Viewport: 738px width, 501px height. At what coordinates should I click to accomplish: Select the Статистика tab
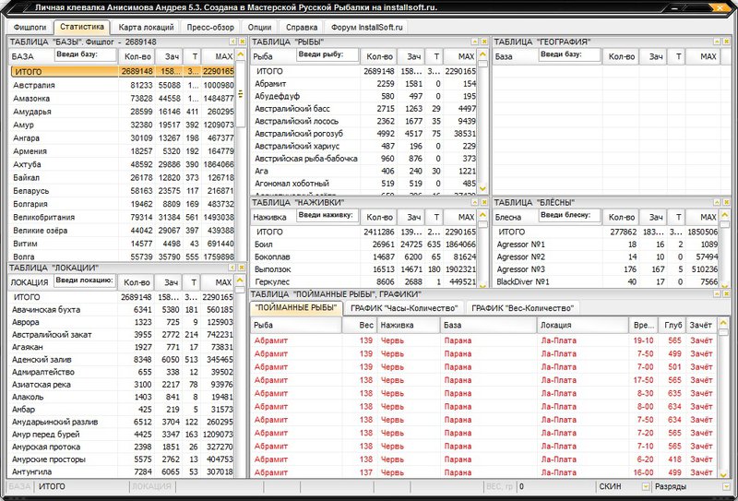[x=81, y=27]
